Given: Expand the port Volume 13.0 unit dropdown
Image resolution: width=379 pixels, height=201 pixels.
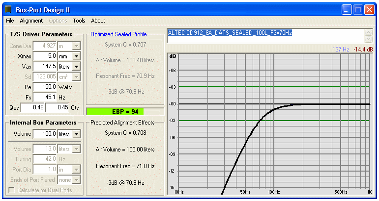Looking at the screenshot, I should coord(76,149).
